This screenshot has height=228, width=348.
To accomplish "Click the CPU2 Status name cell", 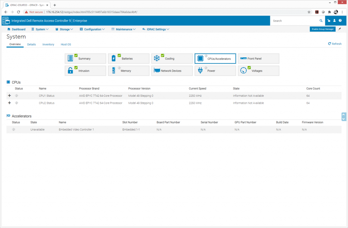I will click(47, 103).
